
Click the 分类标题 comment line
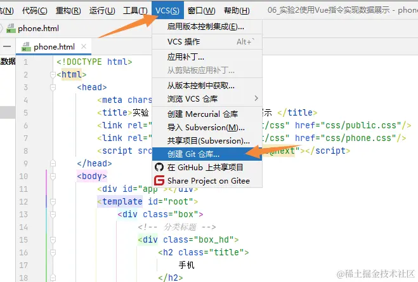click(x=177, y=227)
